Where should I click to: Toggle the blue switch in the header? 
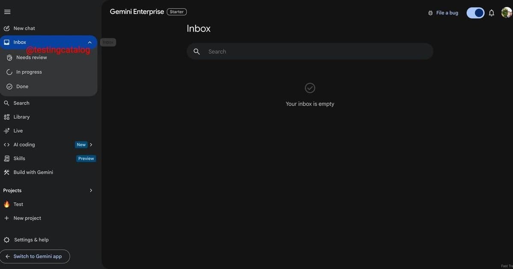(475, 13)
